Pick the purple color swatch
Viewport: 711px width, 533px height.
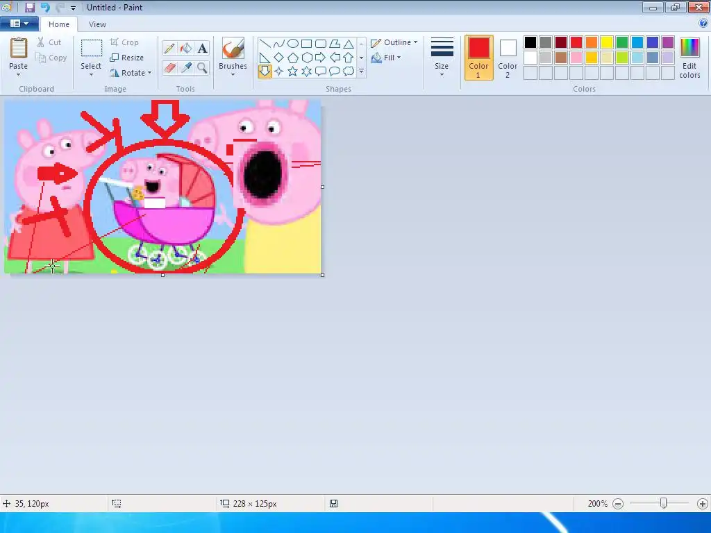668,42
